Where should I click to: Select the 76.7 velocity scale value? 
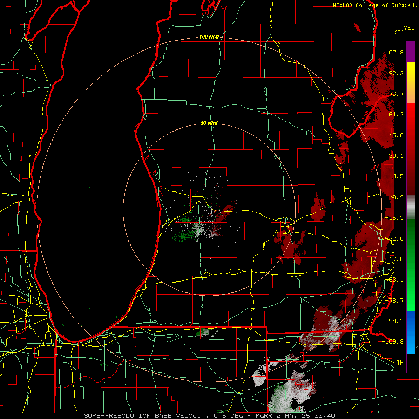[396, 94]
